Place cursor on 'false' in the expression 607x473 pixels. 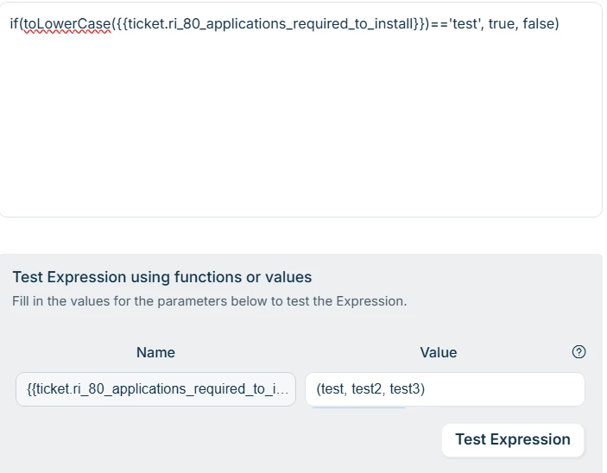[x=538, y=23]
